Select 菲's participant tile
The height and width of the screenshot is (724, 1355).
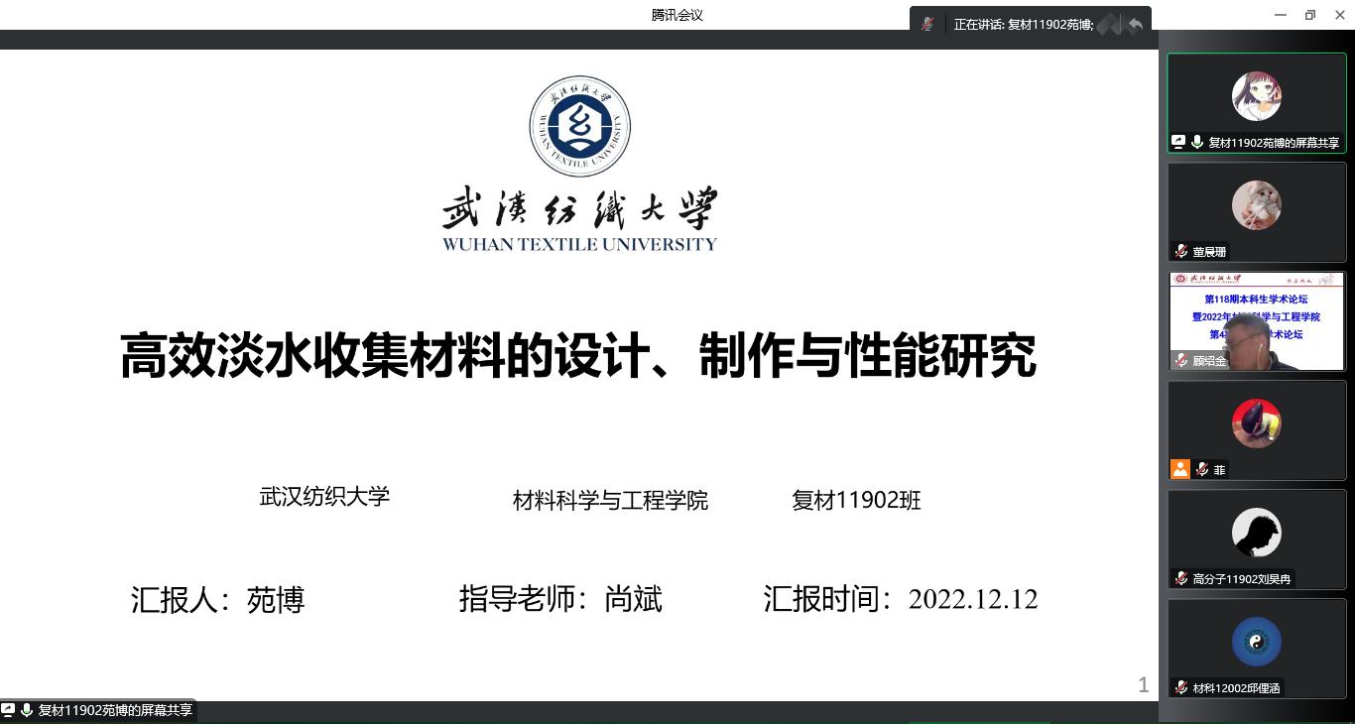(1257, 424)
